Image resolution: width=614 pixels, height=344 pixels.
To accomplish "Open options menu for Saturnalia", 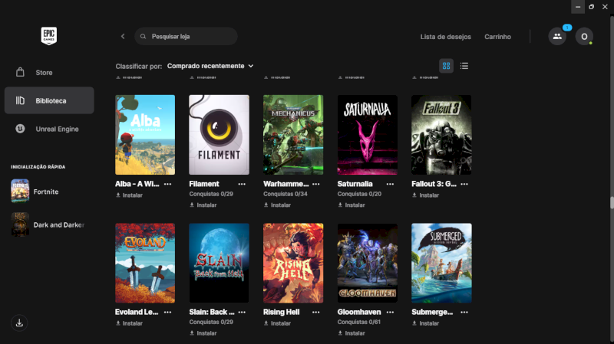I will tap(390, 184).
